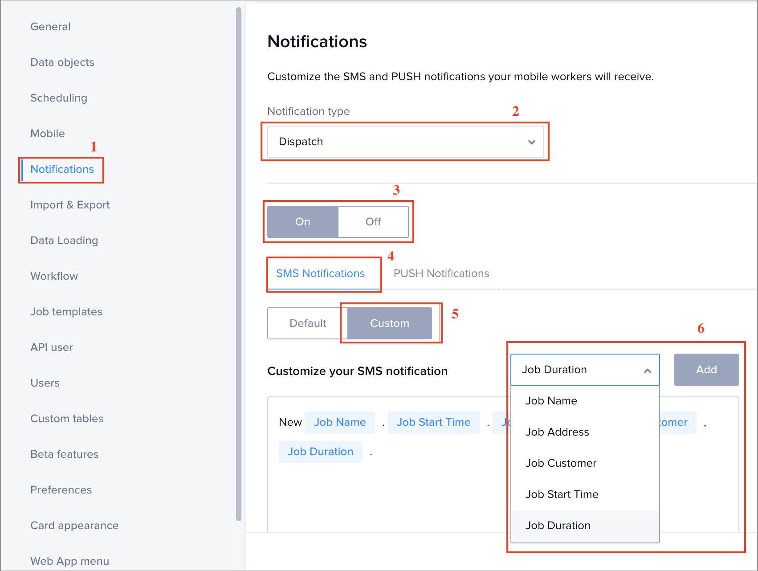Screen dimensions: 758x571
Task: Choose Job Name from the field dropdown
Action: coord(551,400)
